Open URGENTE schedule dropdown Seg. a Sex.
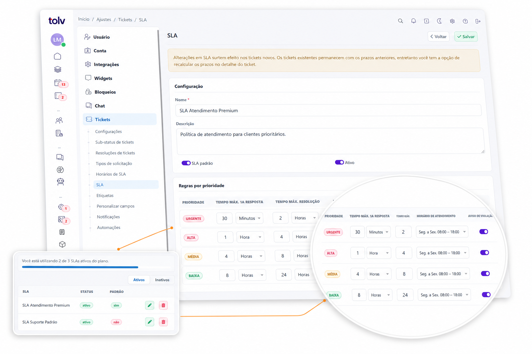Screen dimensions: 532x354 pyautogui.click(x=442, y=232)
